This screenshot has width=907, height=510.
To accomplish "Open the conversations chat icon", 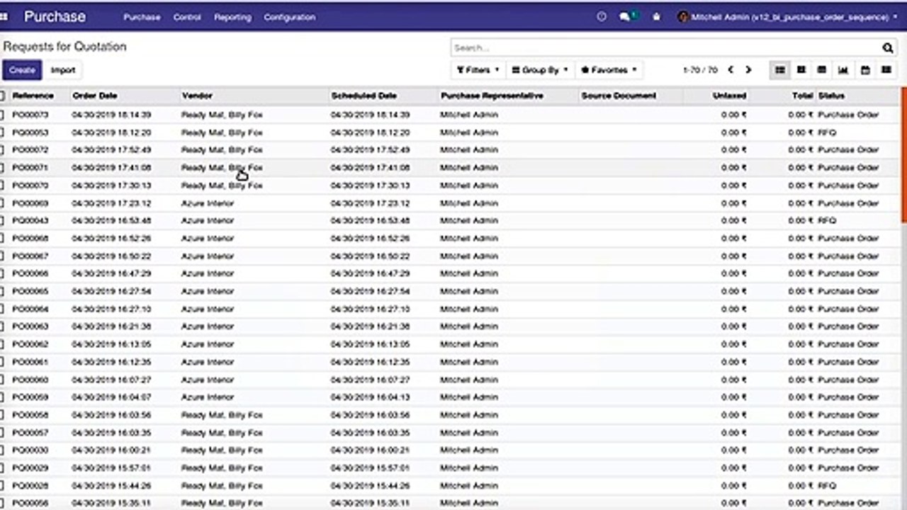I will [x=625, y=17].
